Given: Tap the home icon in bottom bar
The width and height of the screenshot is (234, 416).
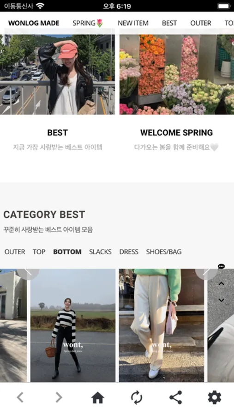Looking at the screenshot, I should pos(97,398).
